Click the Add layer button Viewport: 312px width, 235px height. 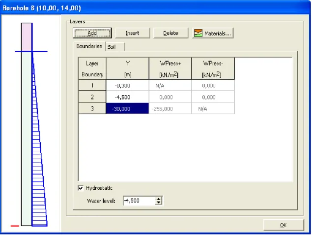[x=92, y=33]
